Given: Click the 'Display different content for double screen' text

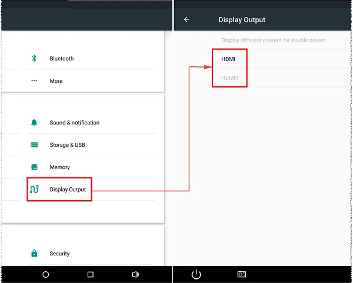Looking at the screenshot, I should coord(273,41).
